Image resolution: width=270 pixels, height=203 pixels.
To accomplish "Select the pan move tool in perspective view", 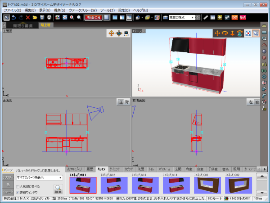I will [x=217, y=32].
